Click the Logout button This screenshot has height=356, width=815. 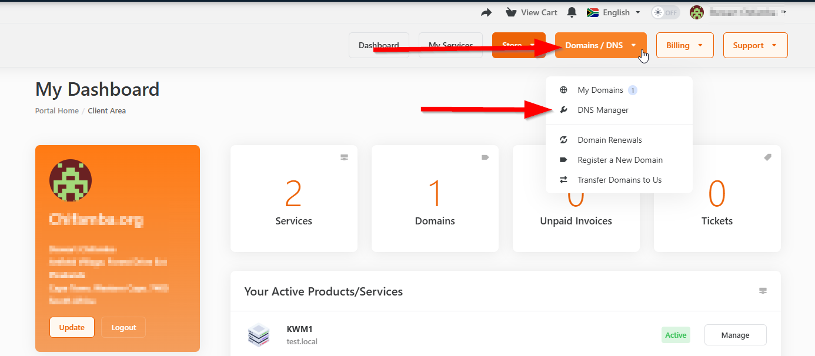tap(123, 327)
